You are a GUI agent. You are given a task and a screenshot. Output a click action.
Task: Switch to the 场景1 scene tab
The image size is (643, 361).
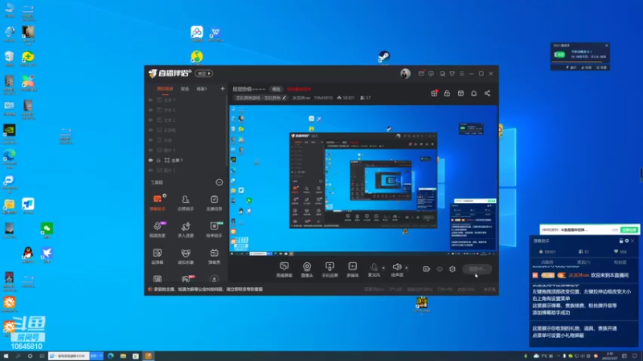tap(202, 89)
